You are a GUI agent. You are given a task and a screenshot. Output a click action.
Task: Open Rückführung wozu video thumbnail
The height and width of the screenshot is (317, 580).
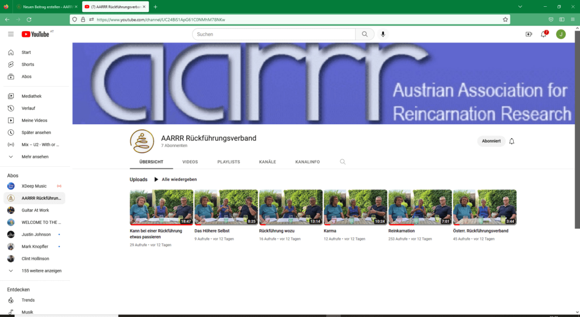coord(291,208)
